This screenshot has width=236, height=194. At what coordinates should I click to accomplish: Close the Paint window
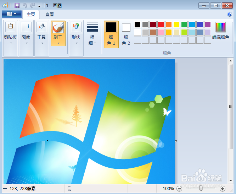pyautogui.click(x=227, y=6)
